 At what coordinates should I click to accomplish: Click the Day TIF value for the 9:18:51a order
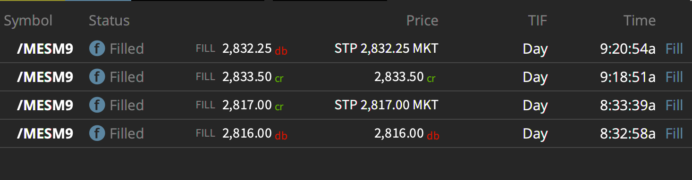point(535,77)
